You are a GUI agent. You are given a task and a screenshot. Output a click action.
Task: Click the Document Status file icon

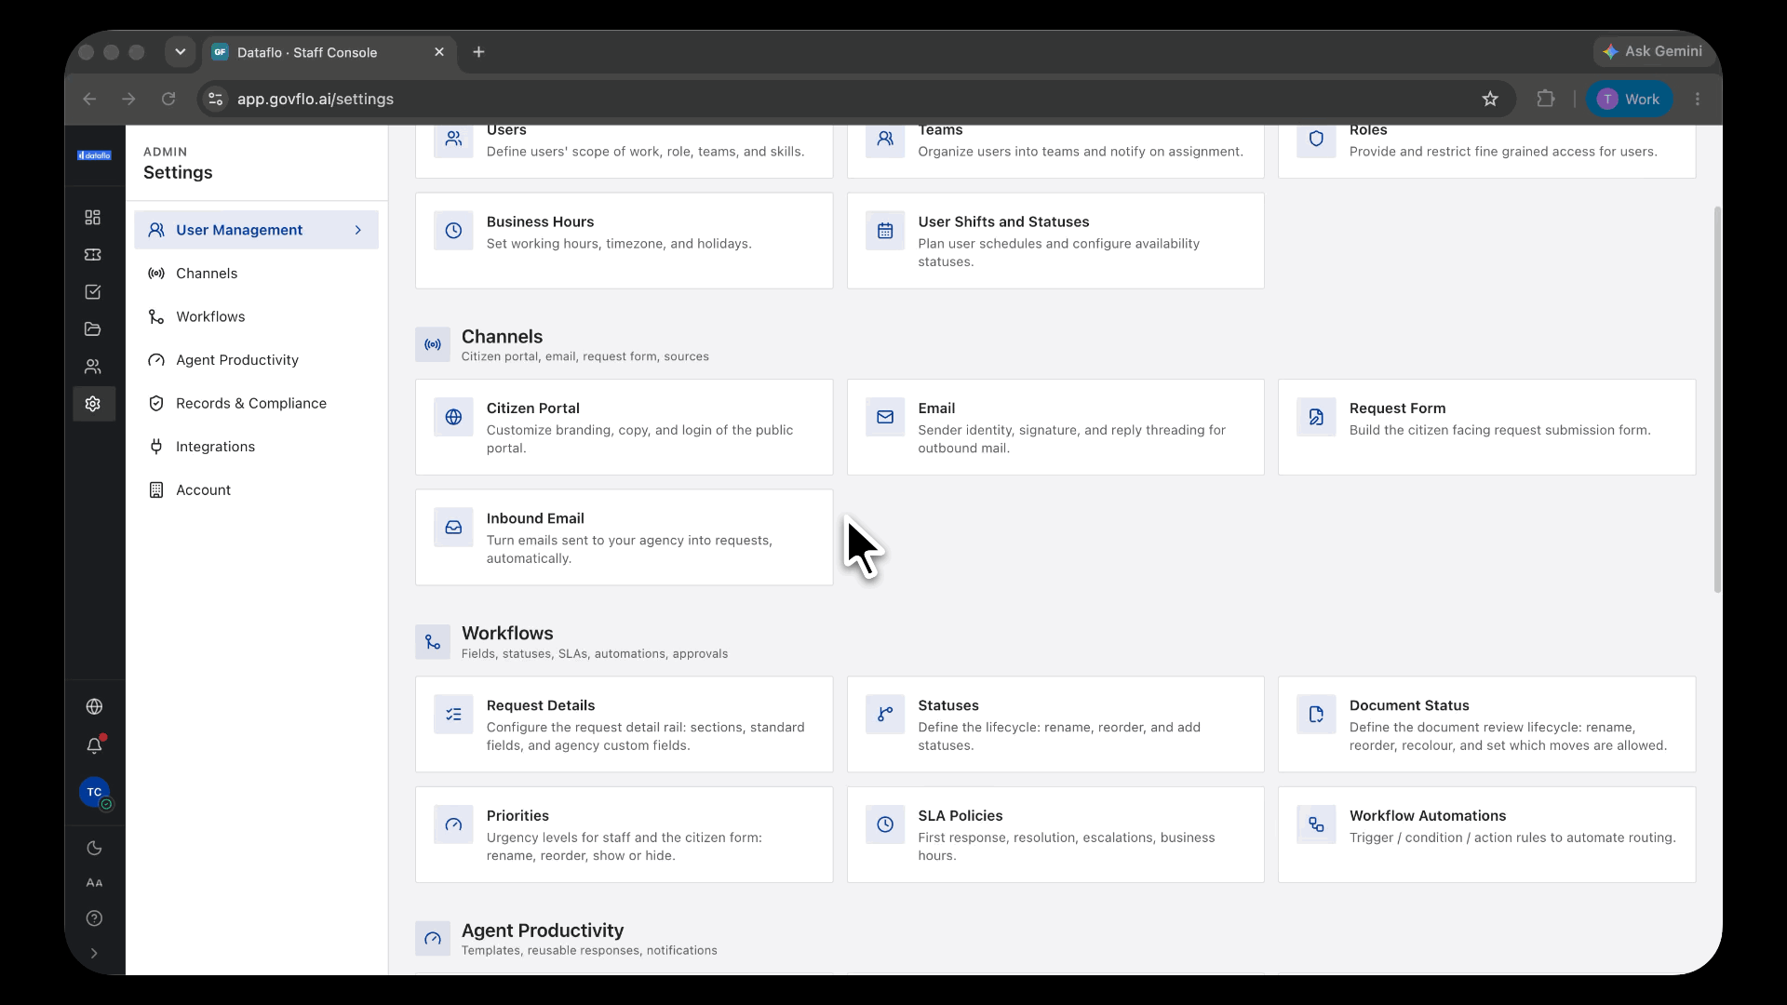pos(1316,715)
